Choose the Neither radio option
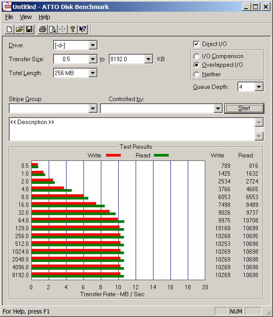Viewport: 273px width, 317px height. pos(197,75)
